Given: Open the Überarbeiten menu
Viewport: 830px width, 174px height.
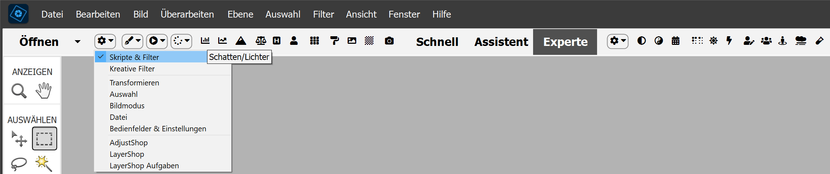Looking at the screenshot, I should [187, 14].
